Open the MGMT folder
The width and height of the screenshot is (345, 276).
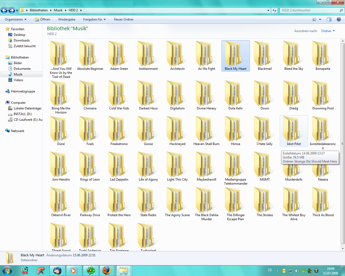tap(265, 167)
